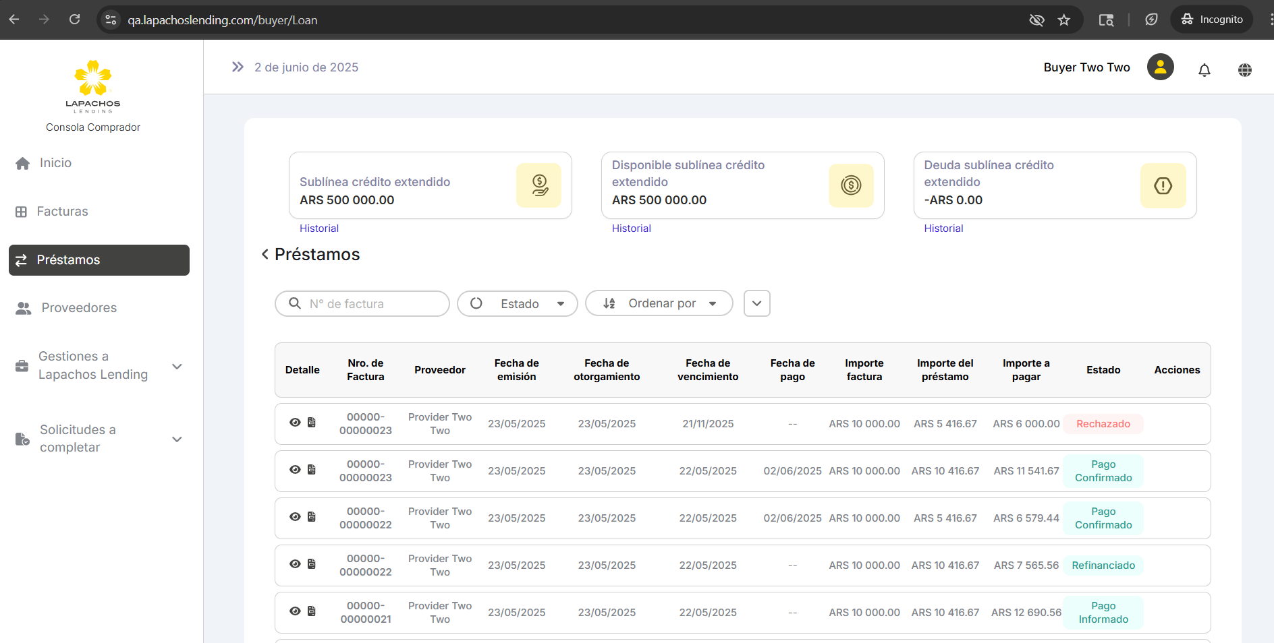Viewport: 1274px width, 643px height.
Task: View details eye icon for Pago Informado loan
Action: (x=295, y=611)
